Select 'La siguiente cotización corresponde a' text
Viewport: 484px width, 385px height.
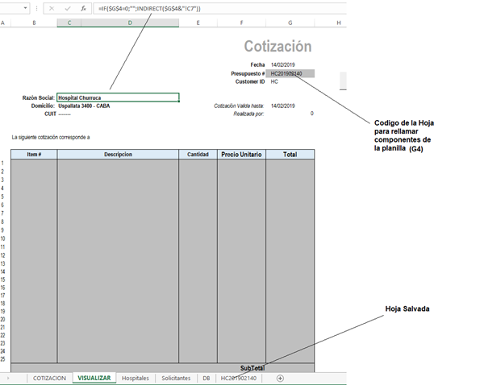click(x=51, y=137)
